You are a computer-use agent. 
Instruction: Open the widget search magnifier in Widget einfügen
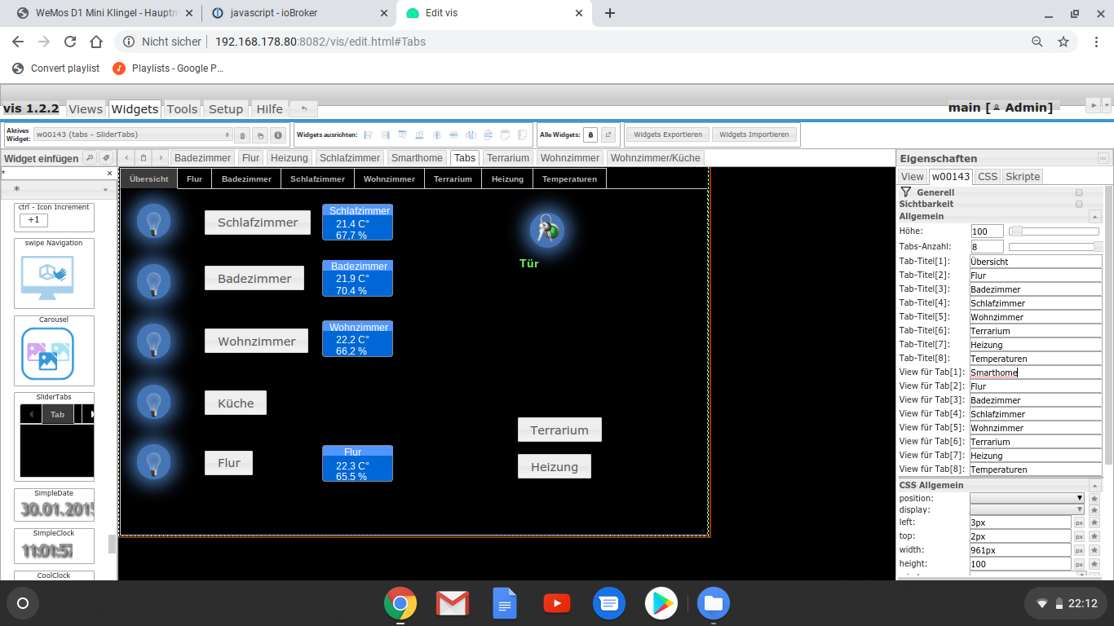click(x=90, y=157)
